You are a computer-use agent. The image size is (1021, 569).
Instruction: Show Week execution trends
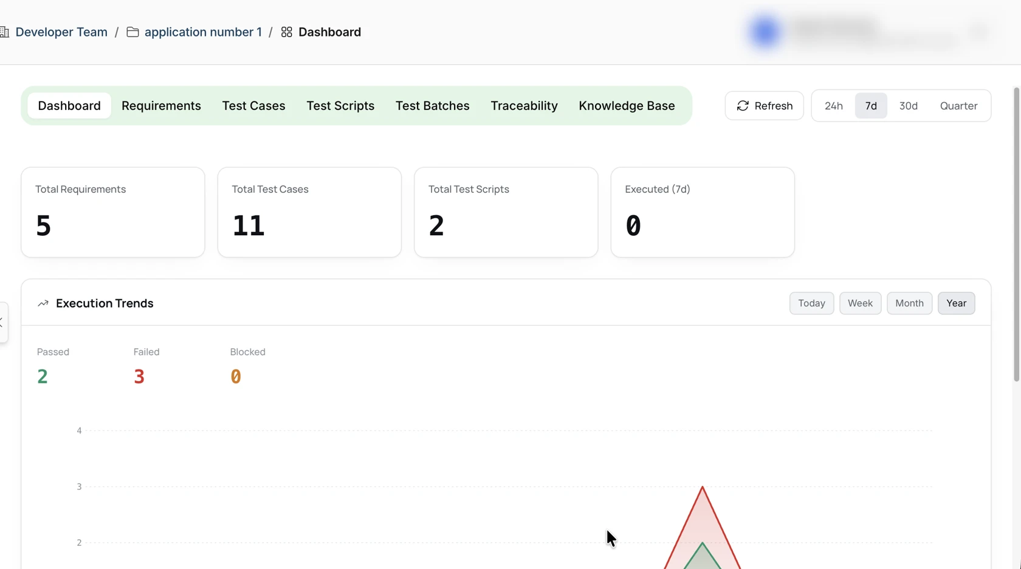[860, 303]
